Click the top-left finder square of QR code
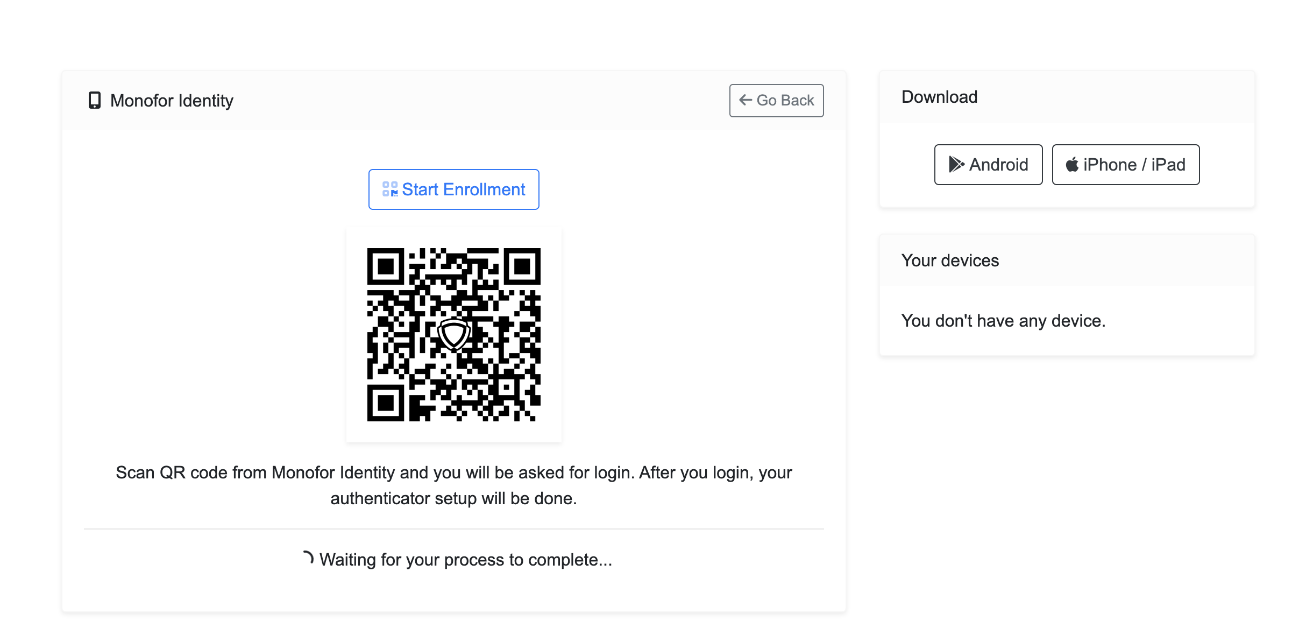This screenshot has width=1306, height=635. [x=385, y=266]
